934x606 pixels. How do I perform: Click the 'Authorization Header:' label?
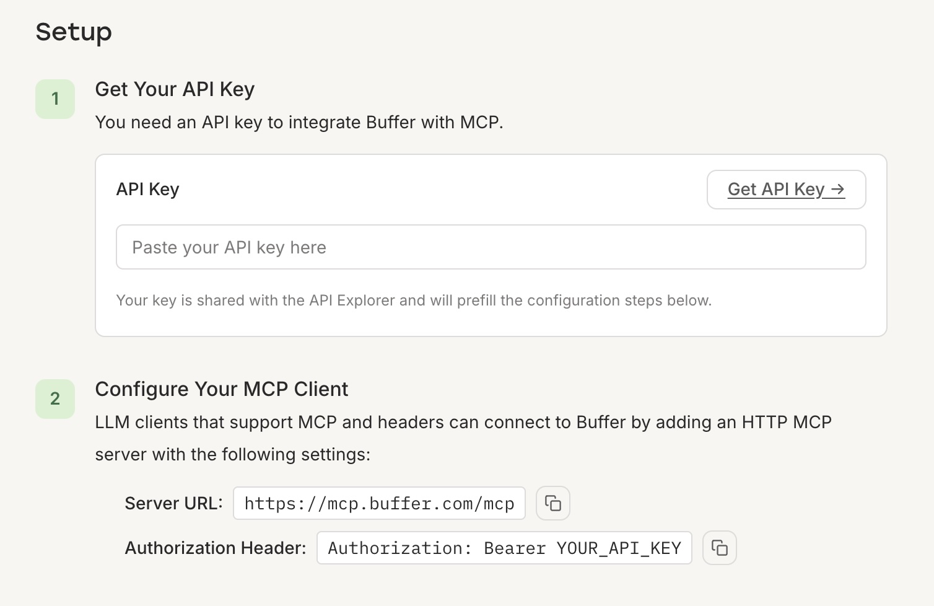216,548
